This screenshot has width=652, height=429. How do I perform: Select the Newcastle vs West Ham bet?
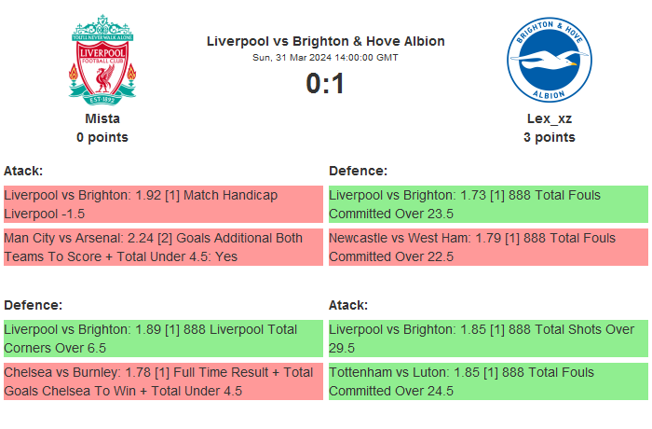tap(486, 247)
